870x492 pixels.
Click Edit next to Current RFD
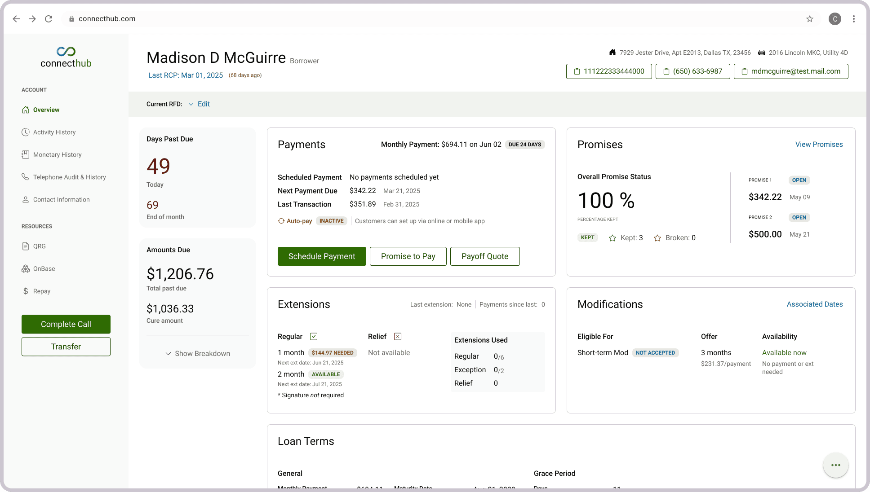click(204, 104)
